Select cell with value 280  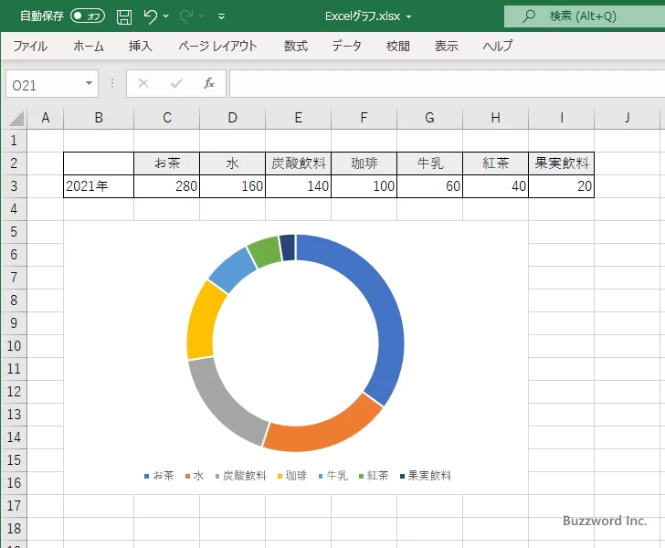(166, 185)
